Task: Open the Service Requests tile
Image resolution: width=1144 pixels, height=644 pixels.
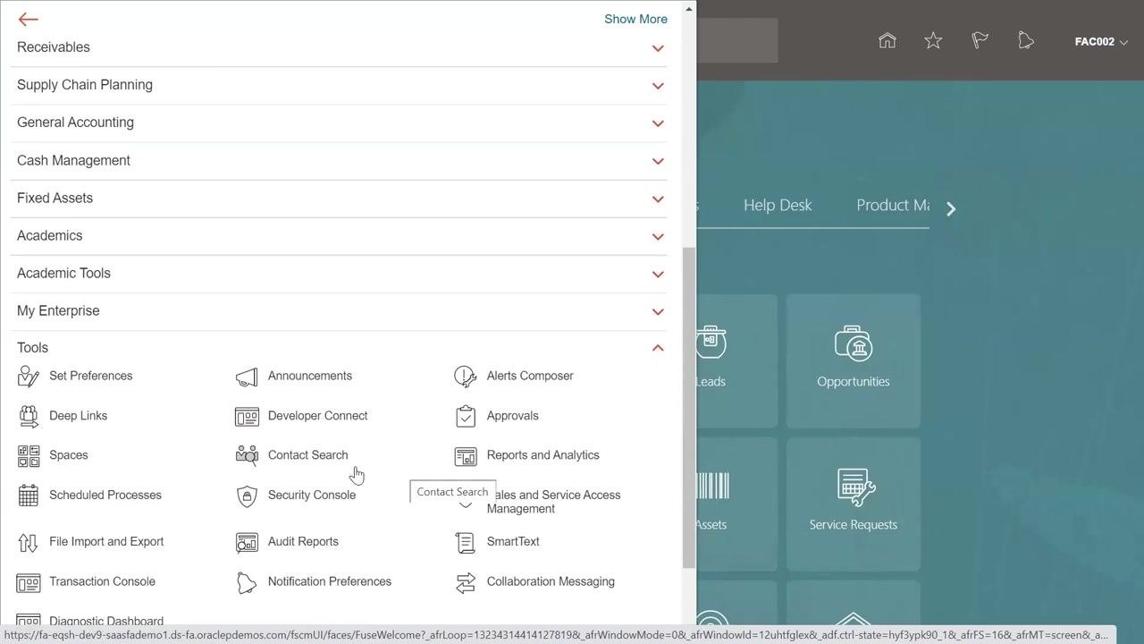Action: click(x=853, y=504)
